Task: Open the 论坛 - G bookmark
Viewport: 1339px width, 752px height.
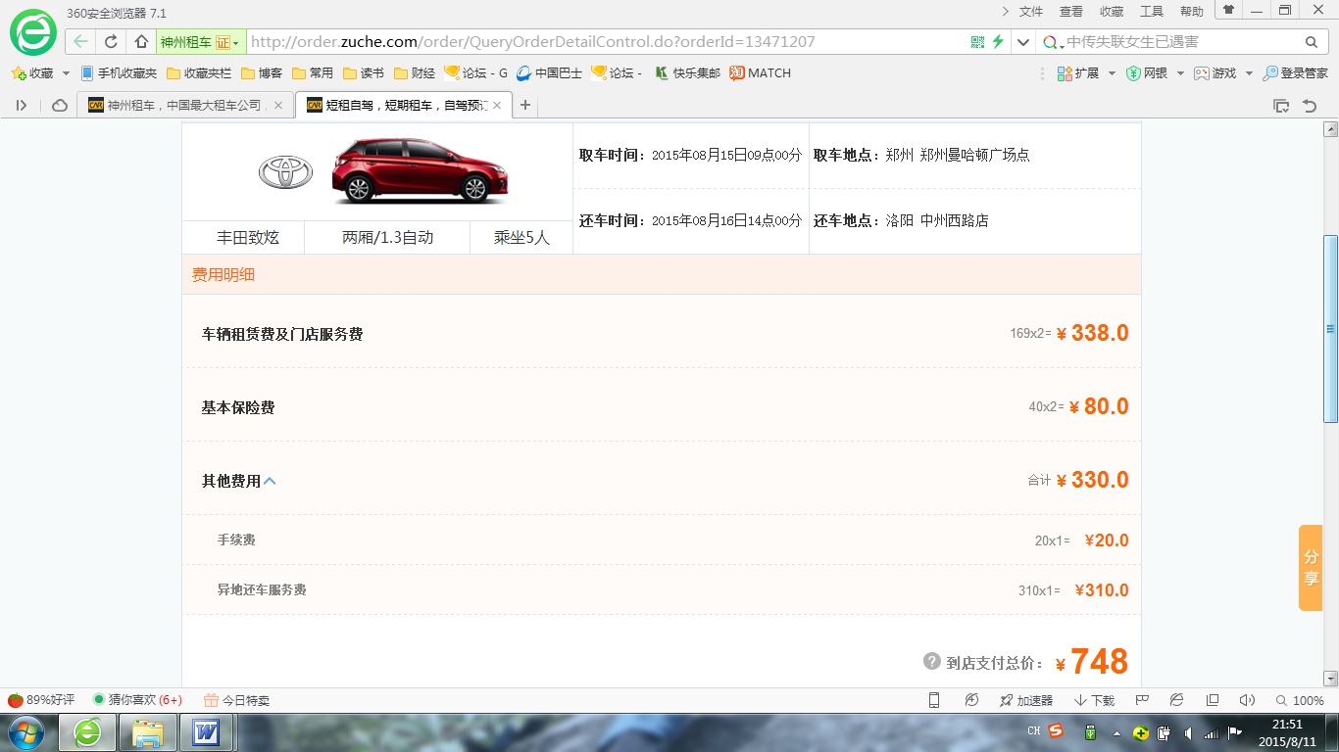Action: 476,73
